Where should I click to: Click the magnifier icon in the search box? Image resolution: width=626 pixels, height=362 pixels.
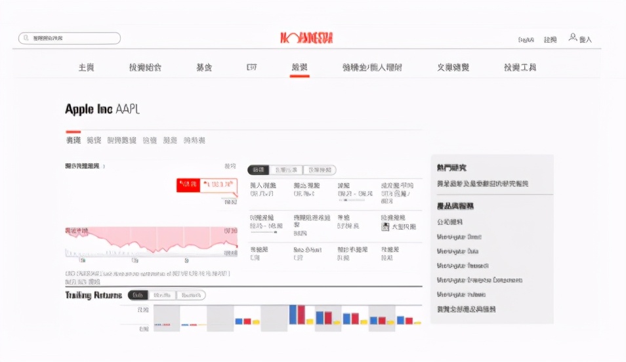click(x=26, y=38)
